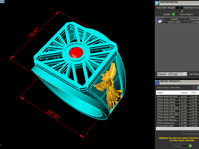Select the White Gold:14K PdW row
The width and height of the screenshot is (199, 149).
[177, 108]
